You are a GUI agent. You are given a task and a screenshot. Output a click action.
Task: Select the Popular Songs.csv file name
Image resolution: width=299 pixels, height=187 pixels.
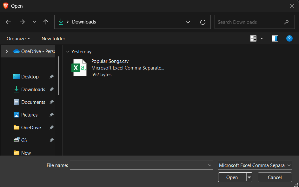coord(110,61)
